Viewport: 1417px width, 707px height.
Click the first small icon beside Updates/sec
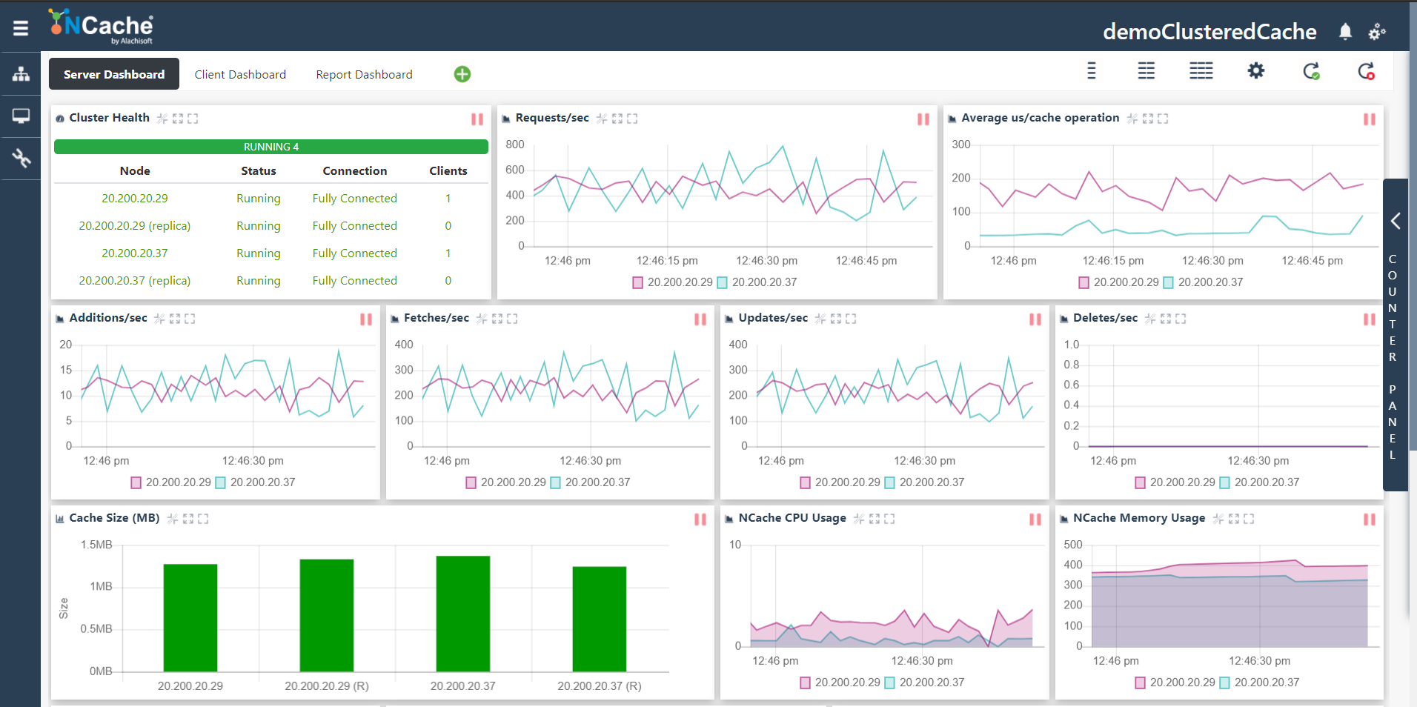pyautogui.click(x=820, y=319)
